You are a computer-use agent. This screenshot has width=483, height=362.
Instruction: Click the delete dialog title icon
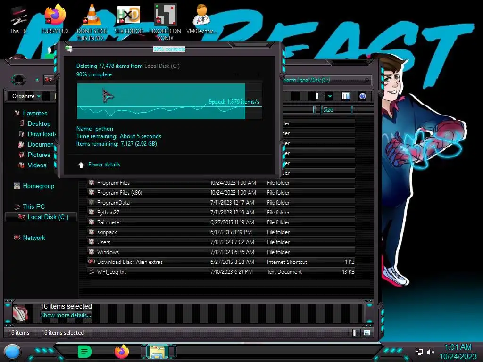point(69,49)
